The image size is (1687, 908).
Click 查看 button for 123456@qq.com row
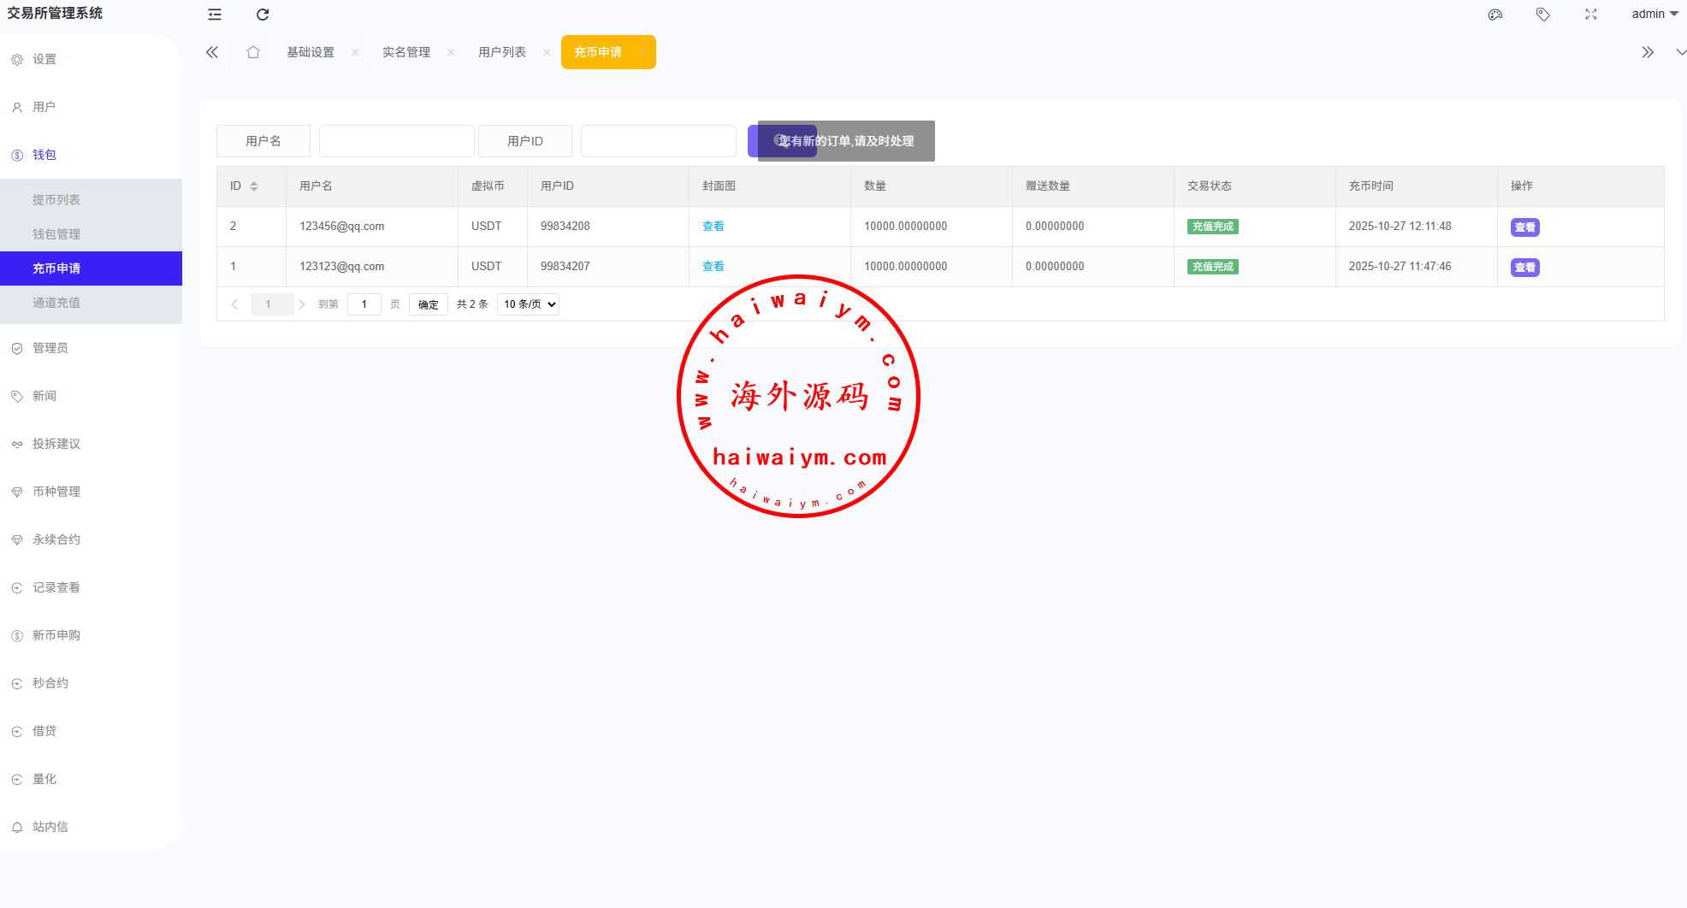coord(1524,227)
